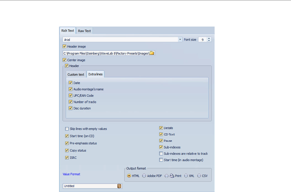
Task: Uncheck the Details option
Action: click(161, 128)
